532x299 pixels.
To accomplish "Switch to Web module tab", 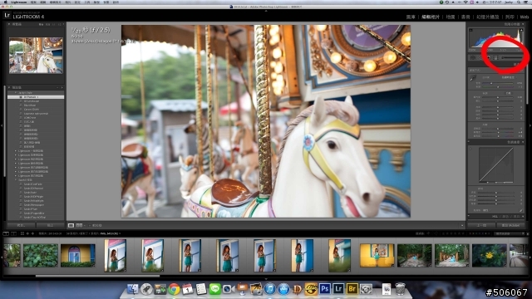I will (x=525, y=17).
